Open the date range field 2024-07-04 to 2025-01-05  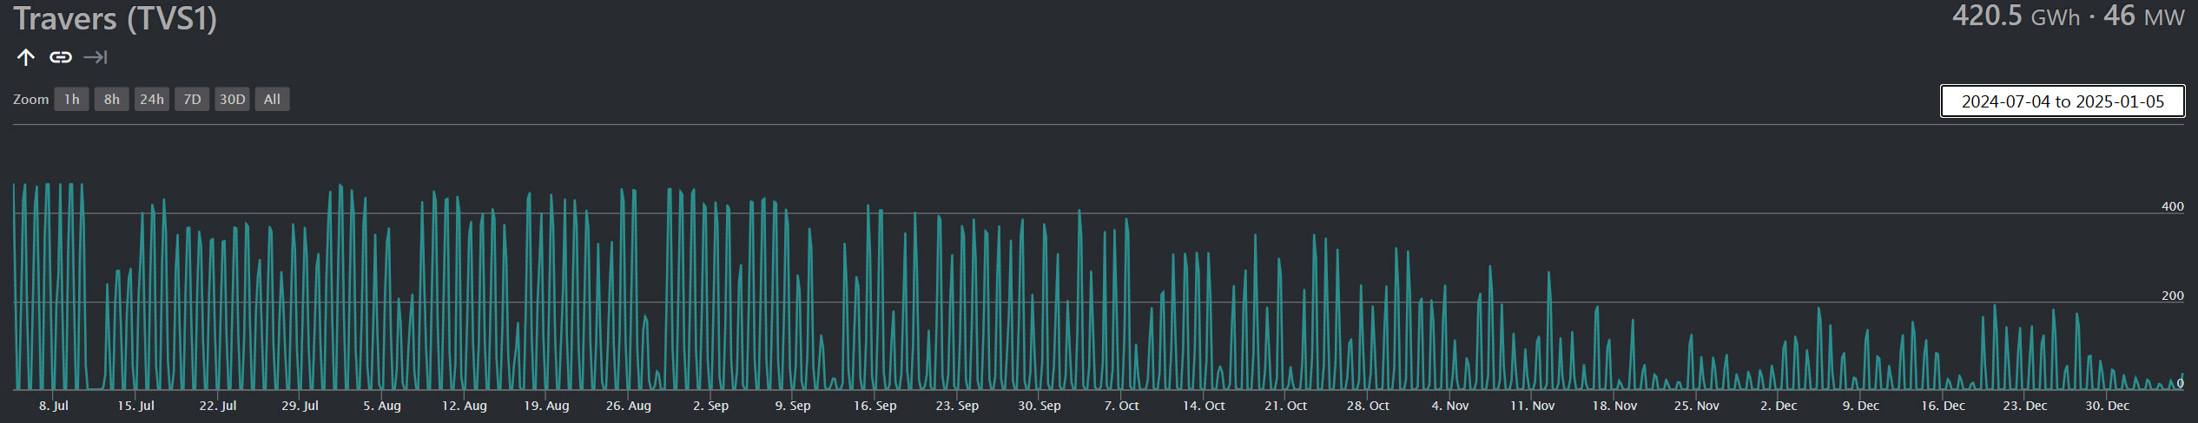(x=2062, y=101)
